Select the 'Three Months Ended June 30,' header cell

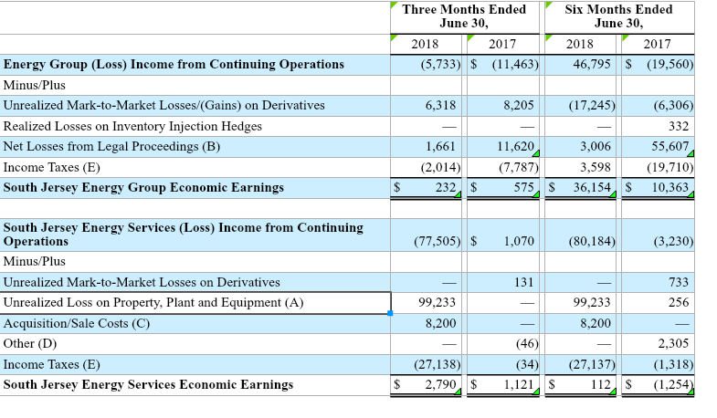[x=465, y=17]
